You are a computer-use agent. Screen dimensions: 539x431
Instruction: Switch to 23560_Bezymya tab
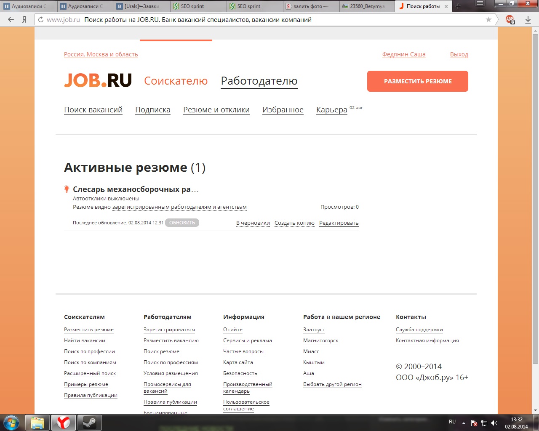(367, 6)
